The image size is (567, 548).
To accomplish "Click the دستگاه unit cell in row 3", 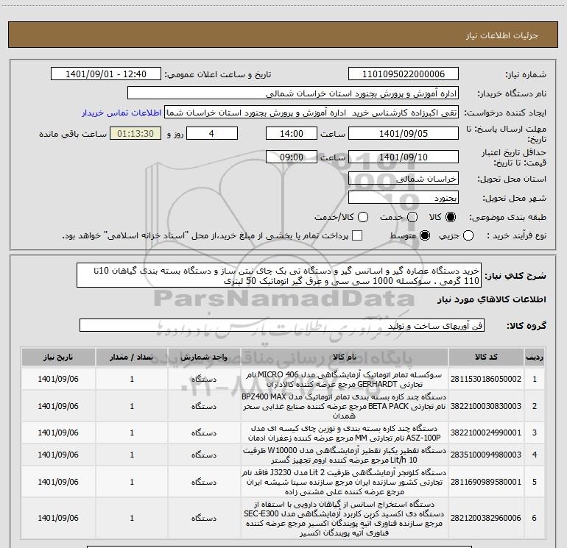I will (204, 433).
